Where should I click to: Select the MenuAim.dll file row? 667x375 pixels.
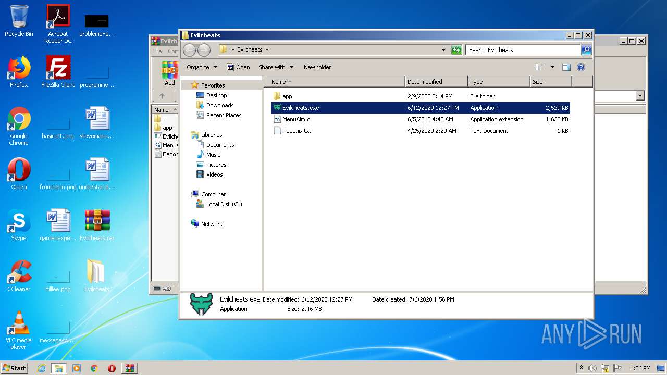tap(420, 119)
